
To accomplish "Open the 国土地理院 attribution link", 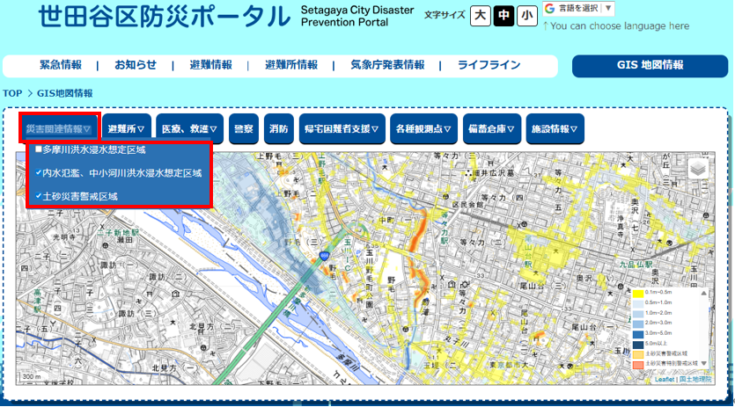I will 695,379.
